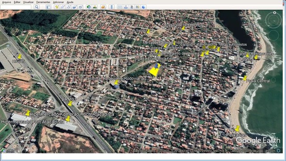The width and height of the screenshot is (286, 161).
Task: Open the Ferramentas menu
Action: coord(43,2)
